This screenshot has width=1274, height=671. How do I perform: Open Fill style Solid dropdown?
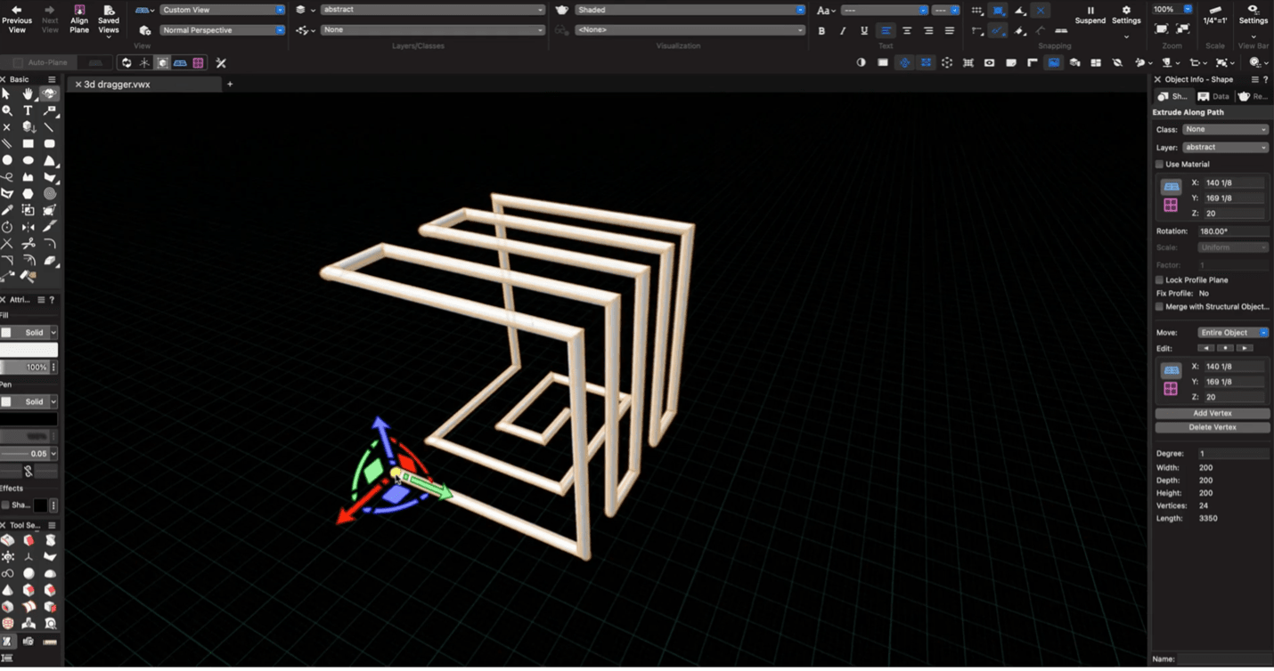click(x=29, y=332)
